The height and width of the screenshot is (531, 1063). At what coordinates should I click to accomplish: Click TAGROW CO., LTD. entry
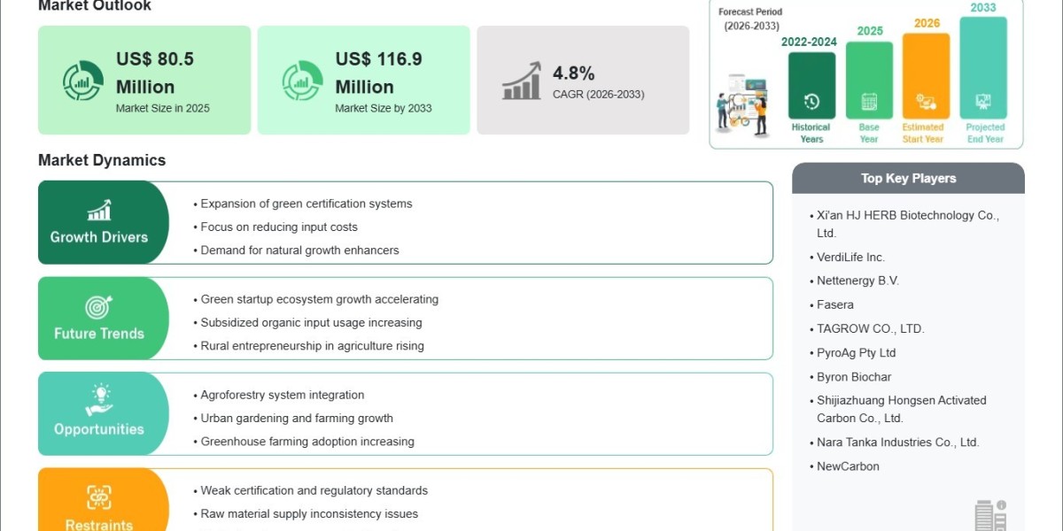(x=871, y=328)
